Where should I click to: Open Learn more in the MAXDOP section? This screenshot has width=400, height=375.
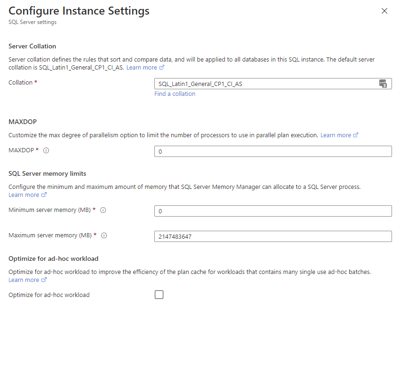336,135
